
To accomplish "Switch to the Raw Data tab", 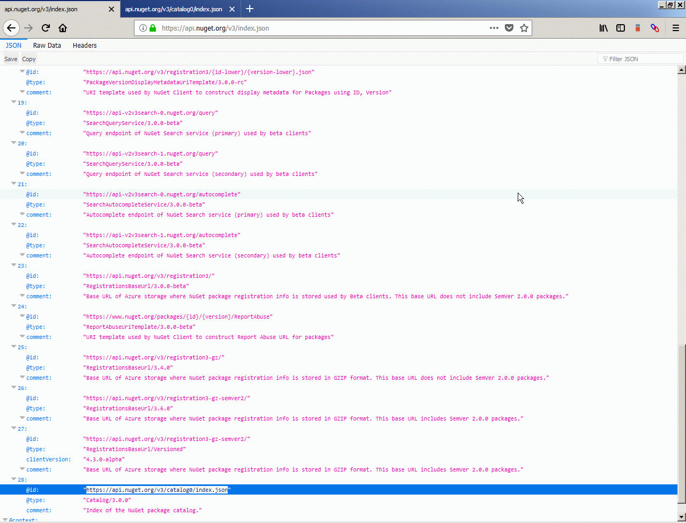I will 47,46.
